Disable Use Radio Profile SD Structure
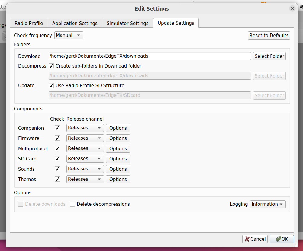The image size is (303, 251). click(x=51, y=85)
